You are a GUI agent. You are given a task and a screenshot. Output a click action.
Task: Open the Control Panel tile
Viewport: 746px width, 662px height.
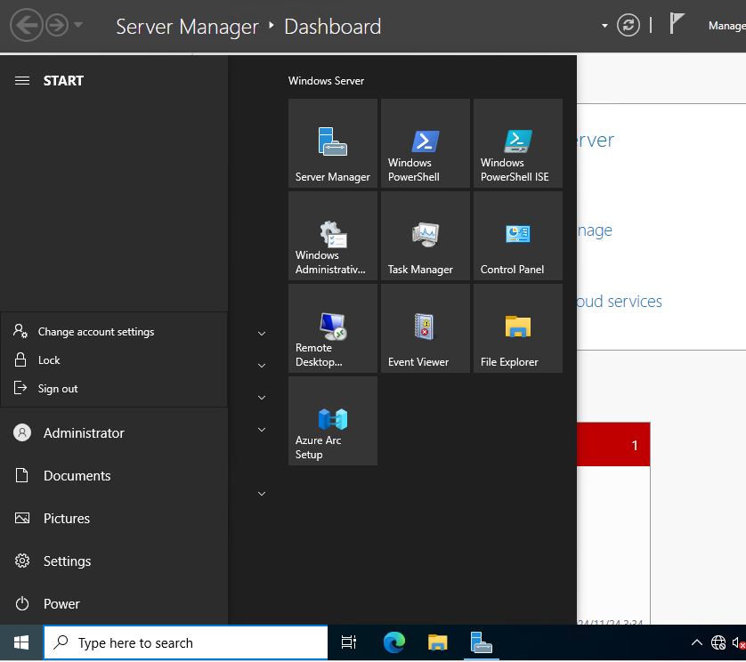517,236
